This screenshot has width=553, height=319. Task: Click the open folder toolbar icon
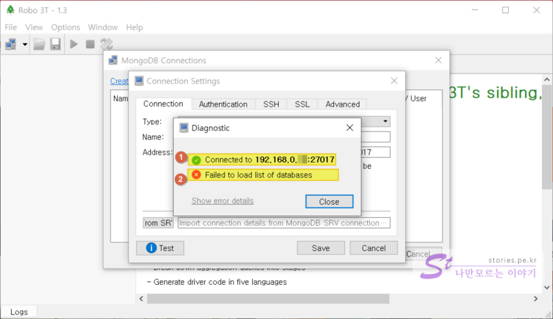point(39,44)
